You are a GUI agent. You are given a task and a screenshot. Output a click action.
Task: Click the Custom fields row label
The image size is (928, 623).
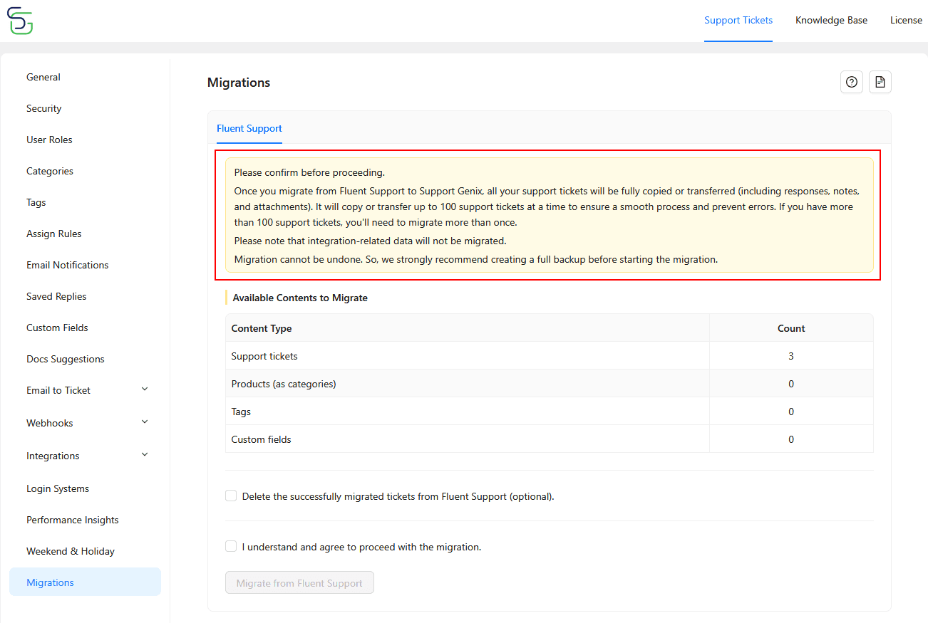point(262,439)
